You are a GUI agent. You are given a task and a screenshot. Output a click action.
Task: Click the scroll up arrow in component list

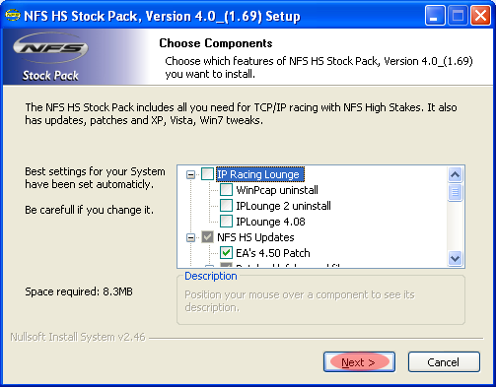click(456, 174)
